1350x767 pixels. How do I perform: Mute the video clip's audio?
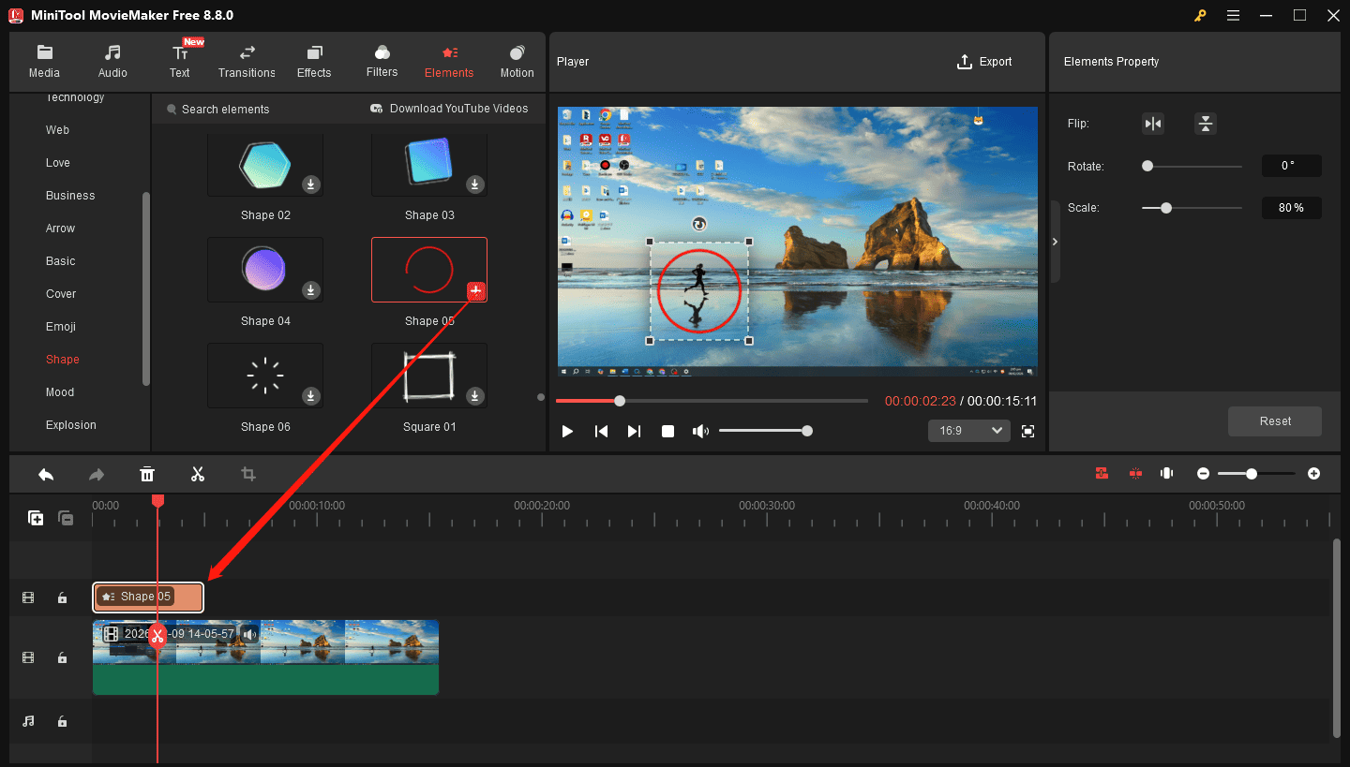(x=248, y=634)
